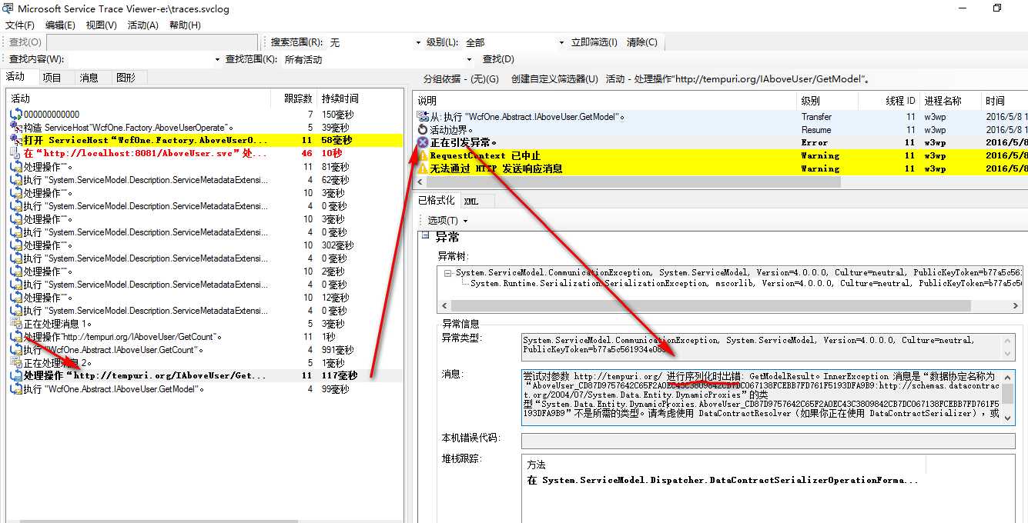Sort traces by 说明 column header
Screen dimensions: 1028x523
(x=605, y=101)
